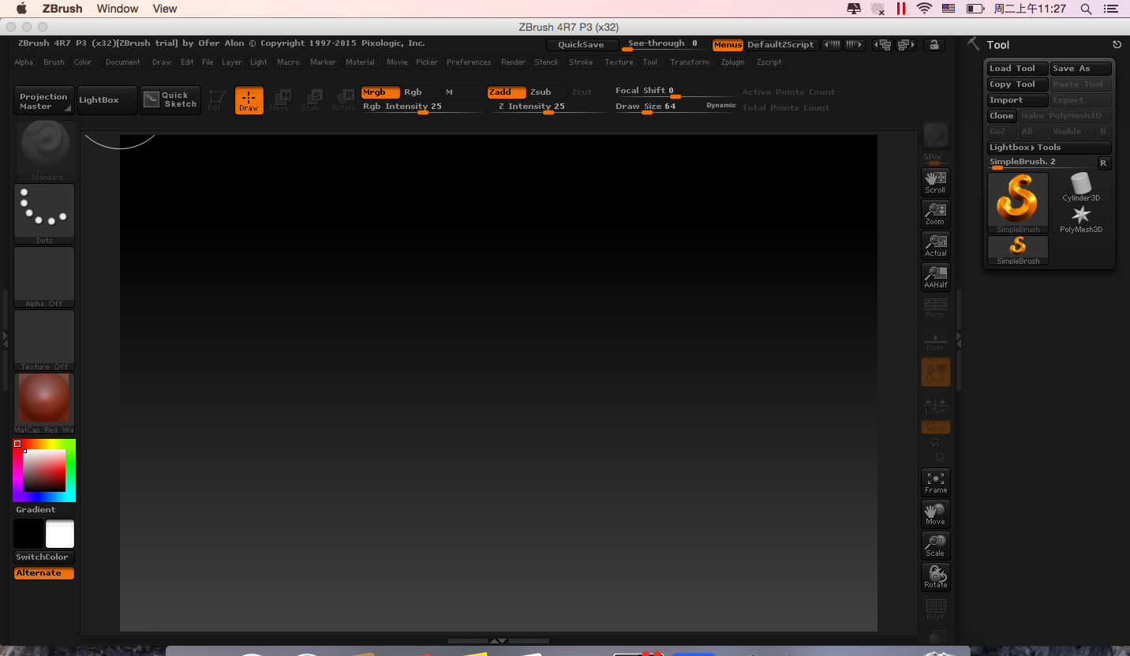Toggle Local rotation mode
This screenshot has width=1130, height=656.
click(936, 372)
